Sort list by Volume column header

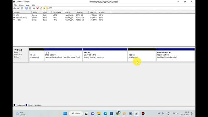[22, 12]
